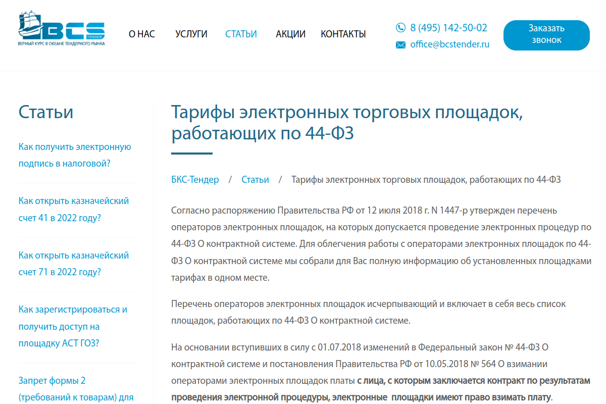
Task: Click the office@bcstender.ru email link
Action: pyautogui.click(x=450, y=44)
